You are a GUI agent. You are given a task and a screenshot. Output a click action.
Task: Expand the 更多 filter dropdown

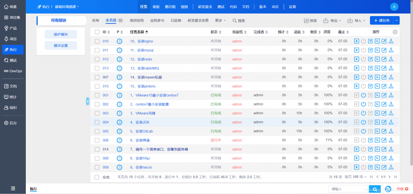[220, 21]
